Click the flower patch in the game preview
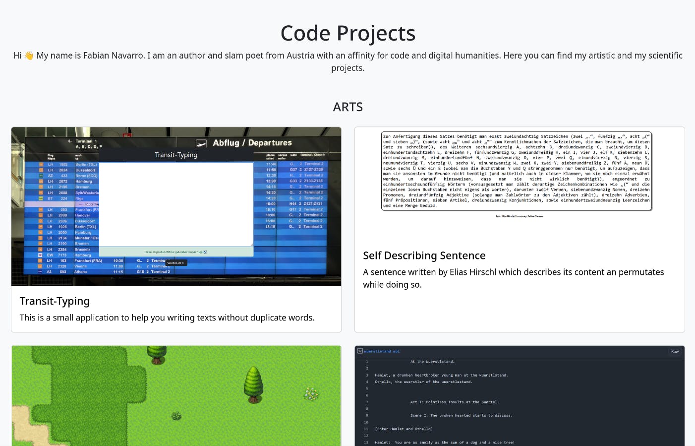 click(x=311, y=394)
